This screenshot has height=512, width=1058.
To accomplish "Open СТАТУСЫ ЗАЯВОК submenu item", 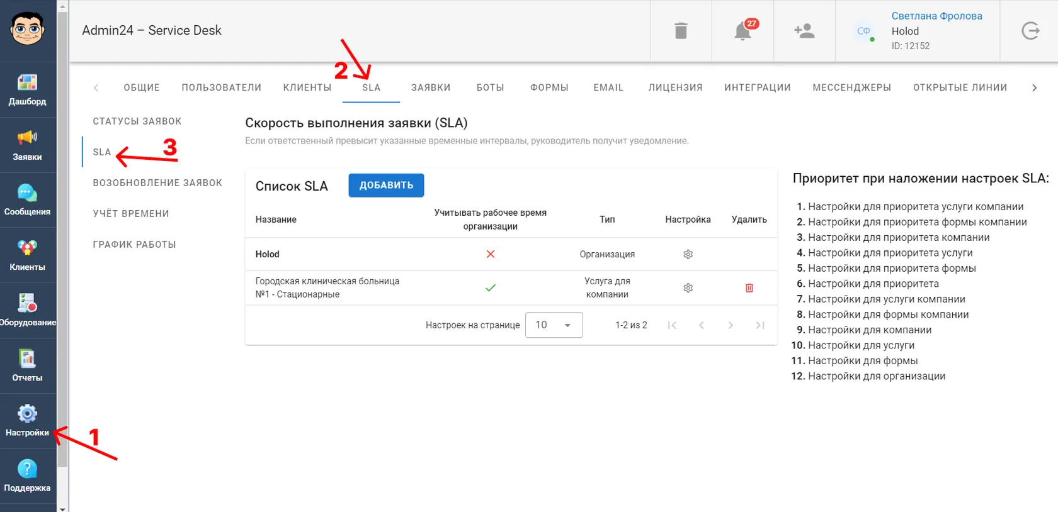I will [x=137, y=121].
